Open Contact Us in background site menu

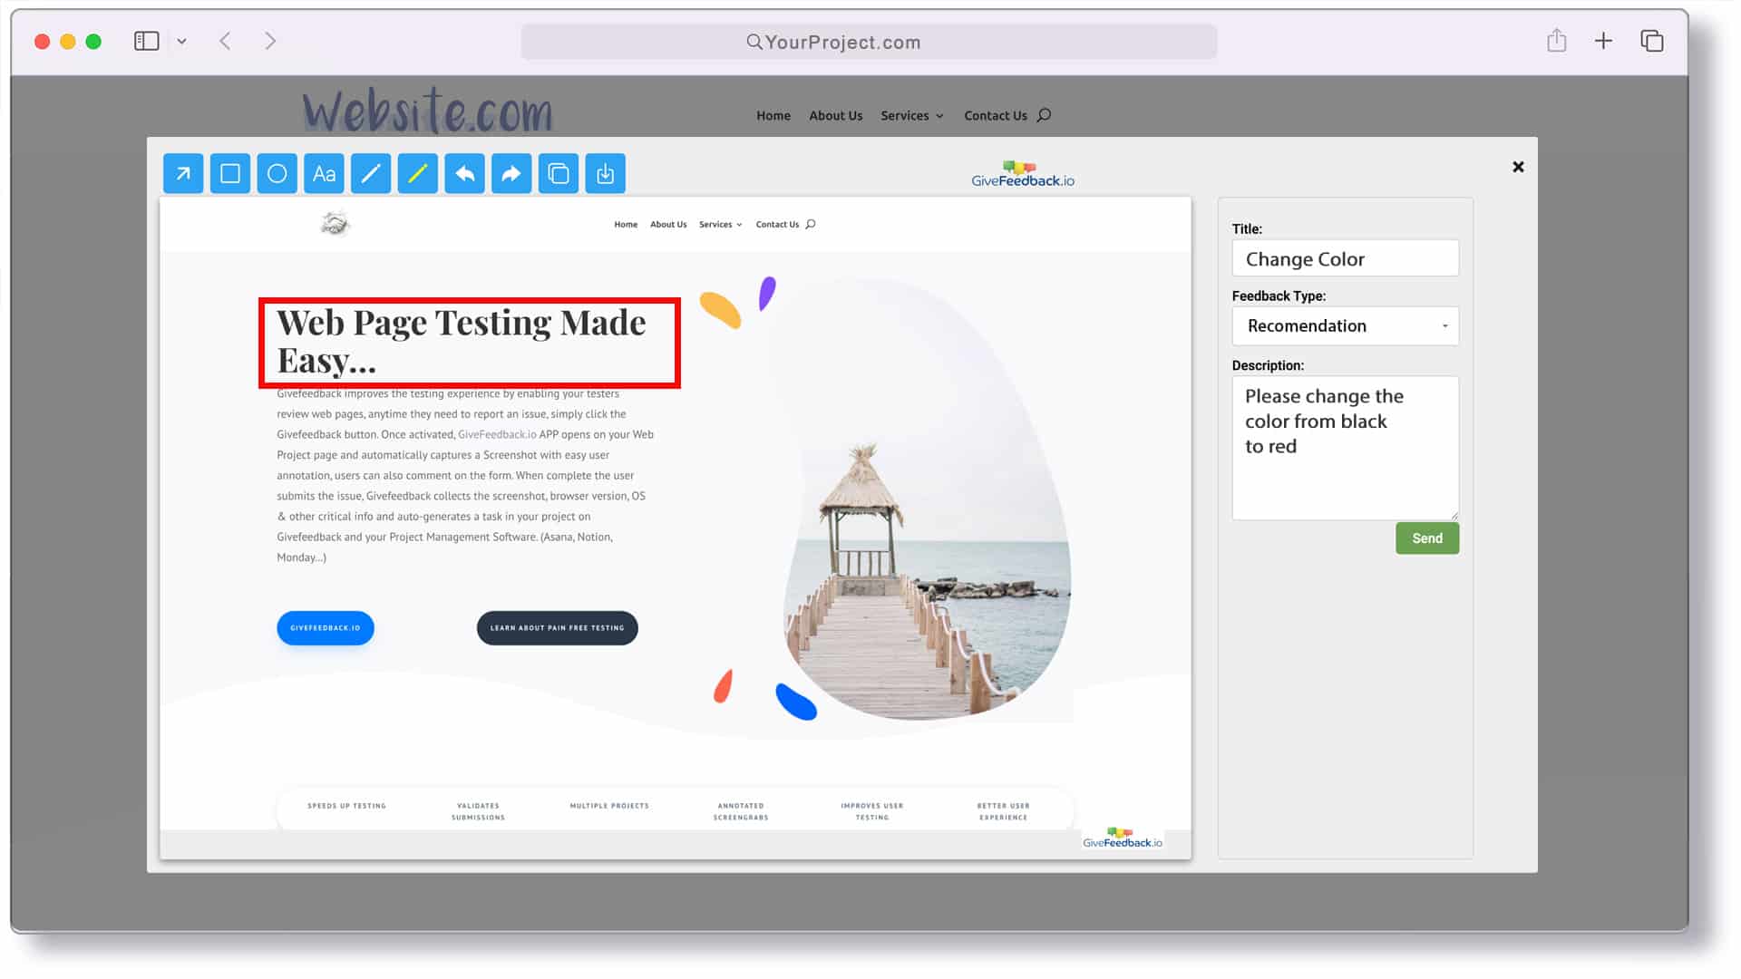pos(995,115)
